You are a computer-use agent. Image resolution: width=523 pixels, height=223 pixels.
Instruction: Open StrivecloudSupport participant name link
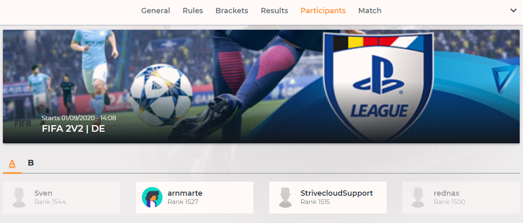(337, 193)
